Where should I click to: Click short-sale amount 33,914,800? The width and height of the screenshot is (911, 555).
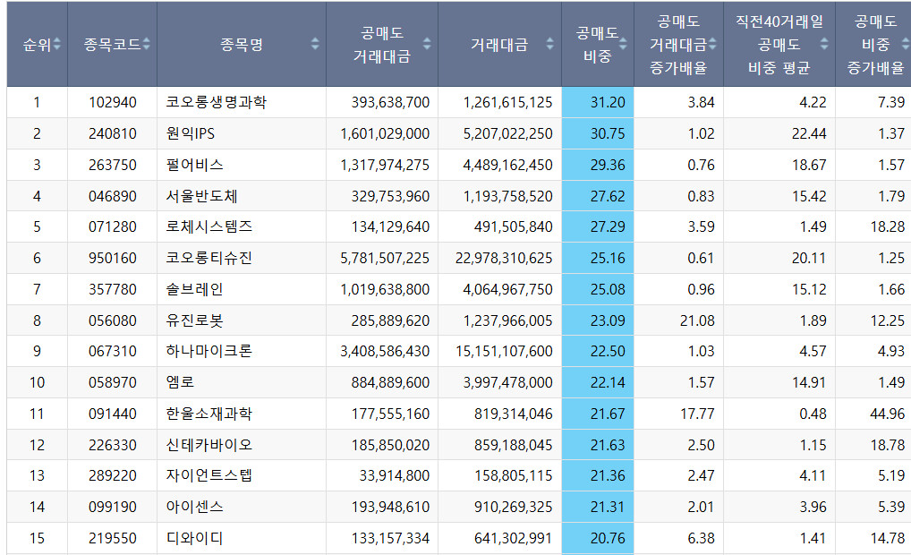(395, 475)
